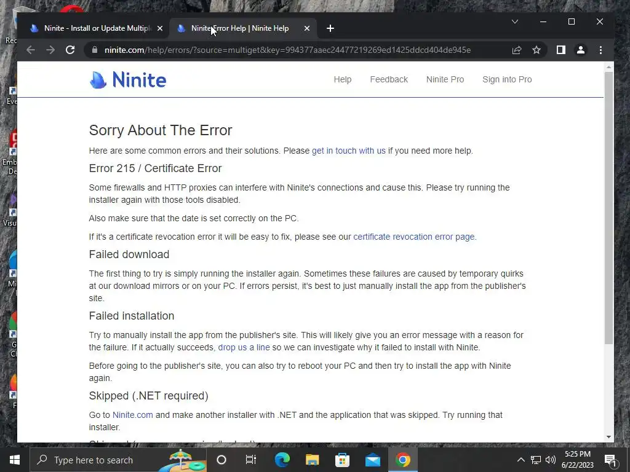
Task: Click the page vertical scrollbar thumb
Action: click(x=608, y=208)
